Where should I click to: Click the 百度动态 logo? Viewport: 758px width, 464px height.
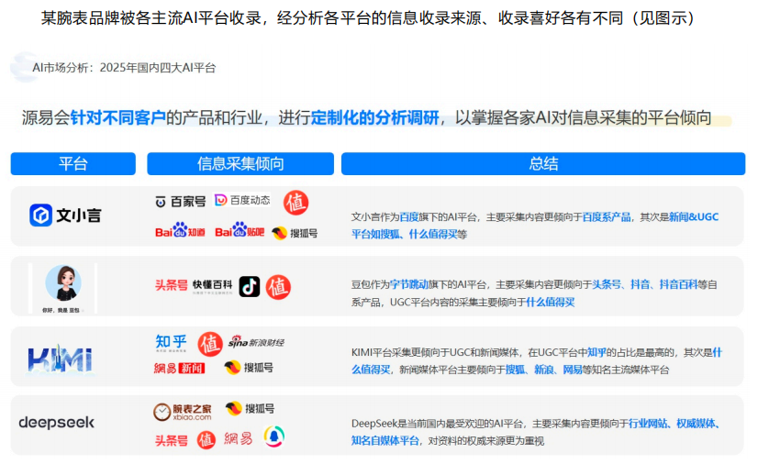pos(242,200)
